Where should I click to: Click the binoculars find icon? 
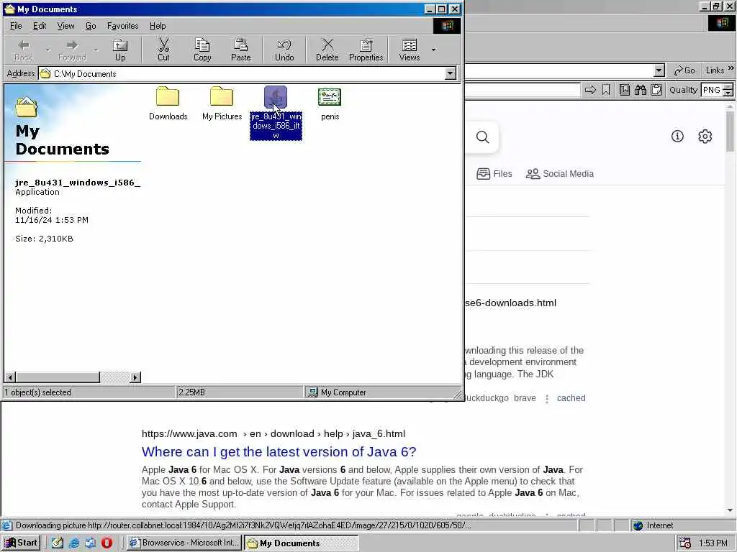(x=640, y=90)
